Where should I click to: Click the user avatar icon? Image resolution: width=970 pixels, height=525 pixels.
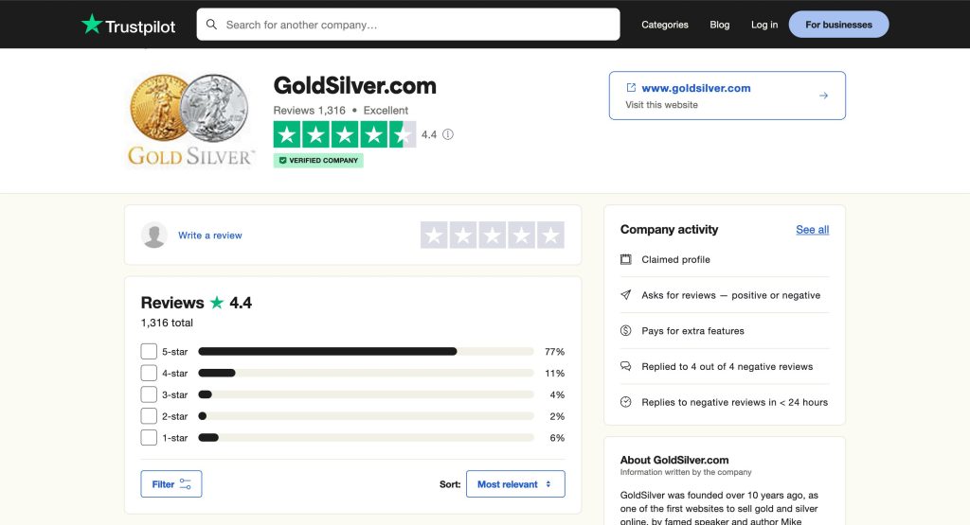[154, 236]
